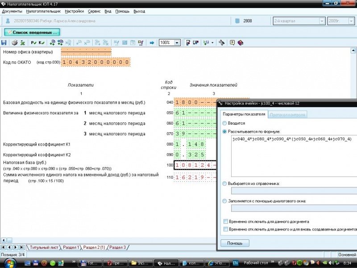
Task: Open the 'Налогоплательщик' menu
Action: (43, 12)
